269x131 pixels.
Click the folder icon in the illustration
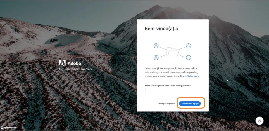(172, 52)
